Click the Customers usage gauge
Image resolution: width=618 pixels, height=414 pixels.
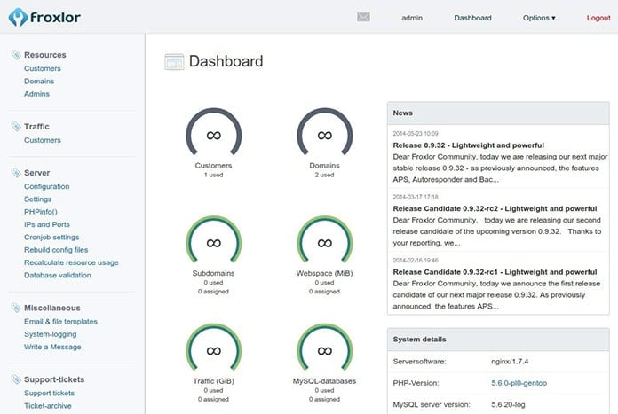pos(214,133)
